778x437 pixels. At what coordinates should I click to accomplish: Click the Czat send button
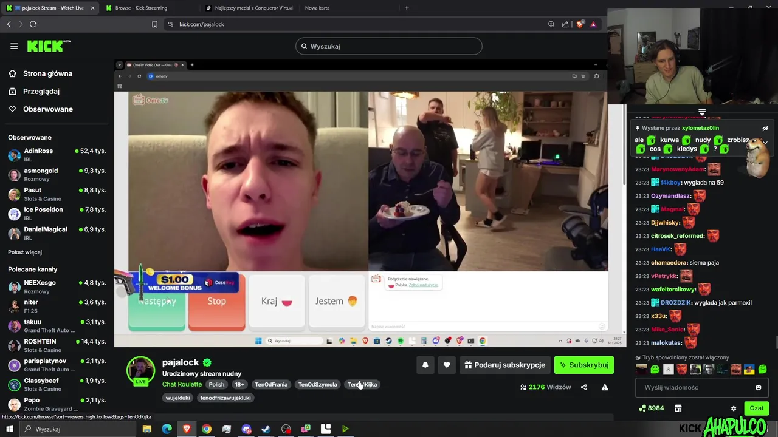[x=757, y=408]
